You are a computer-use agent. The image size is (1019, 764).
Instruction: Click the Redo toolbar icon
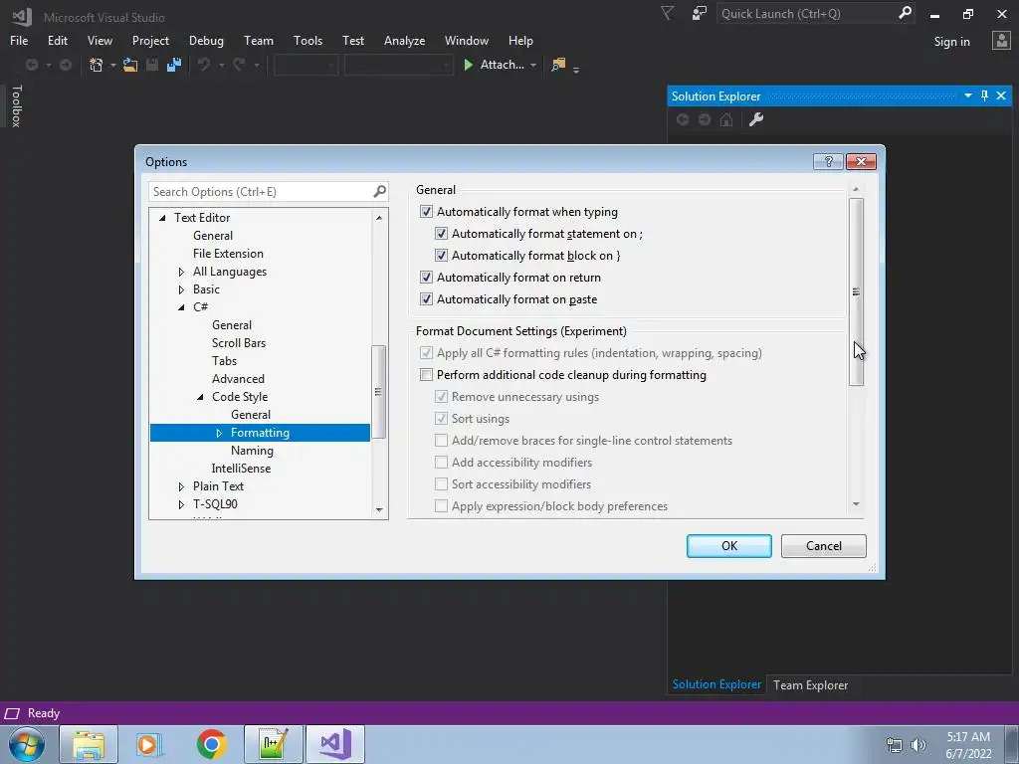pyautogui.click(x=239, y=65)
